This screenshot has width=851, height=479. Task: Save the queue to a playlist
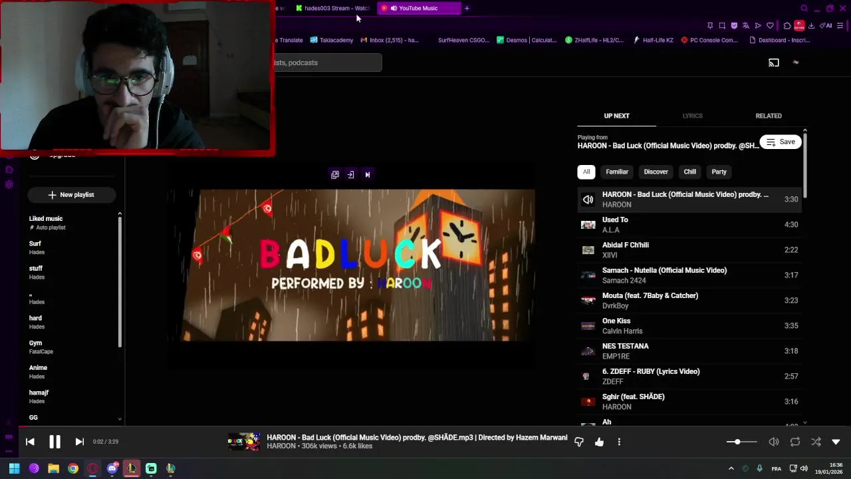(x=781, y=142)
